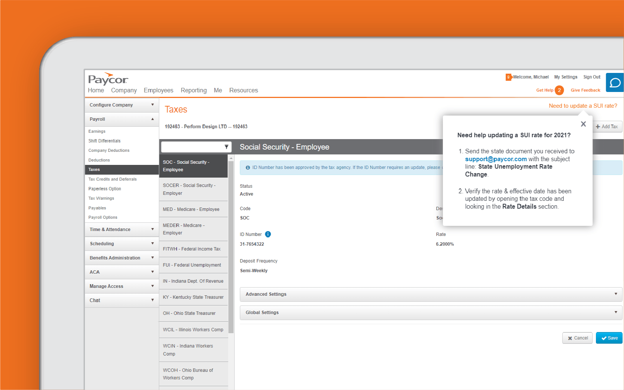Select SOC - Social Security - Employee tax
624x390 pixels.
(x=193, y=166)
